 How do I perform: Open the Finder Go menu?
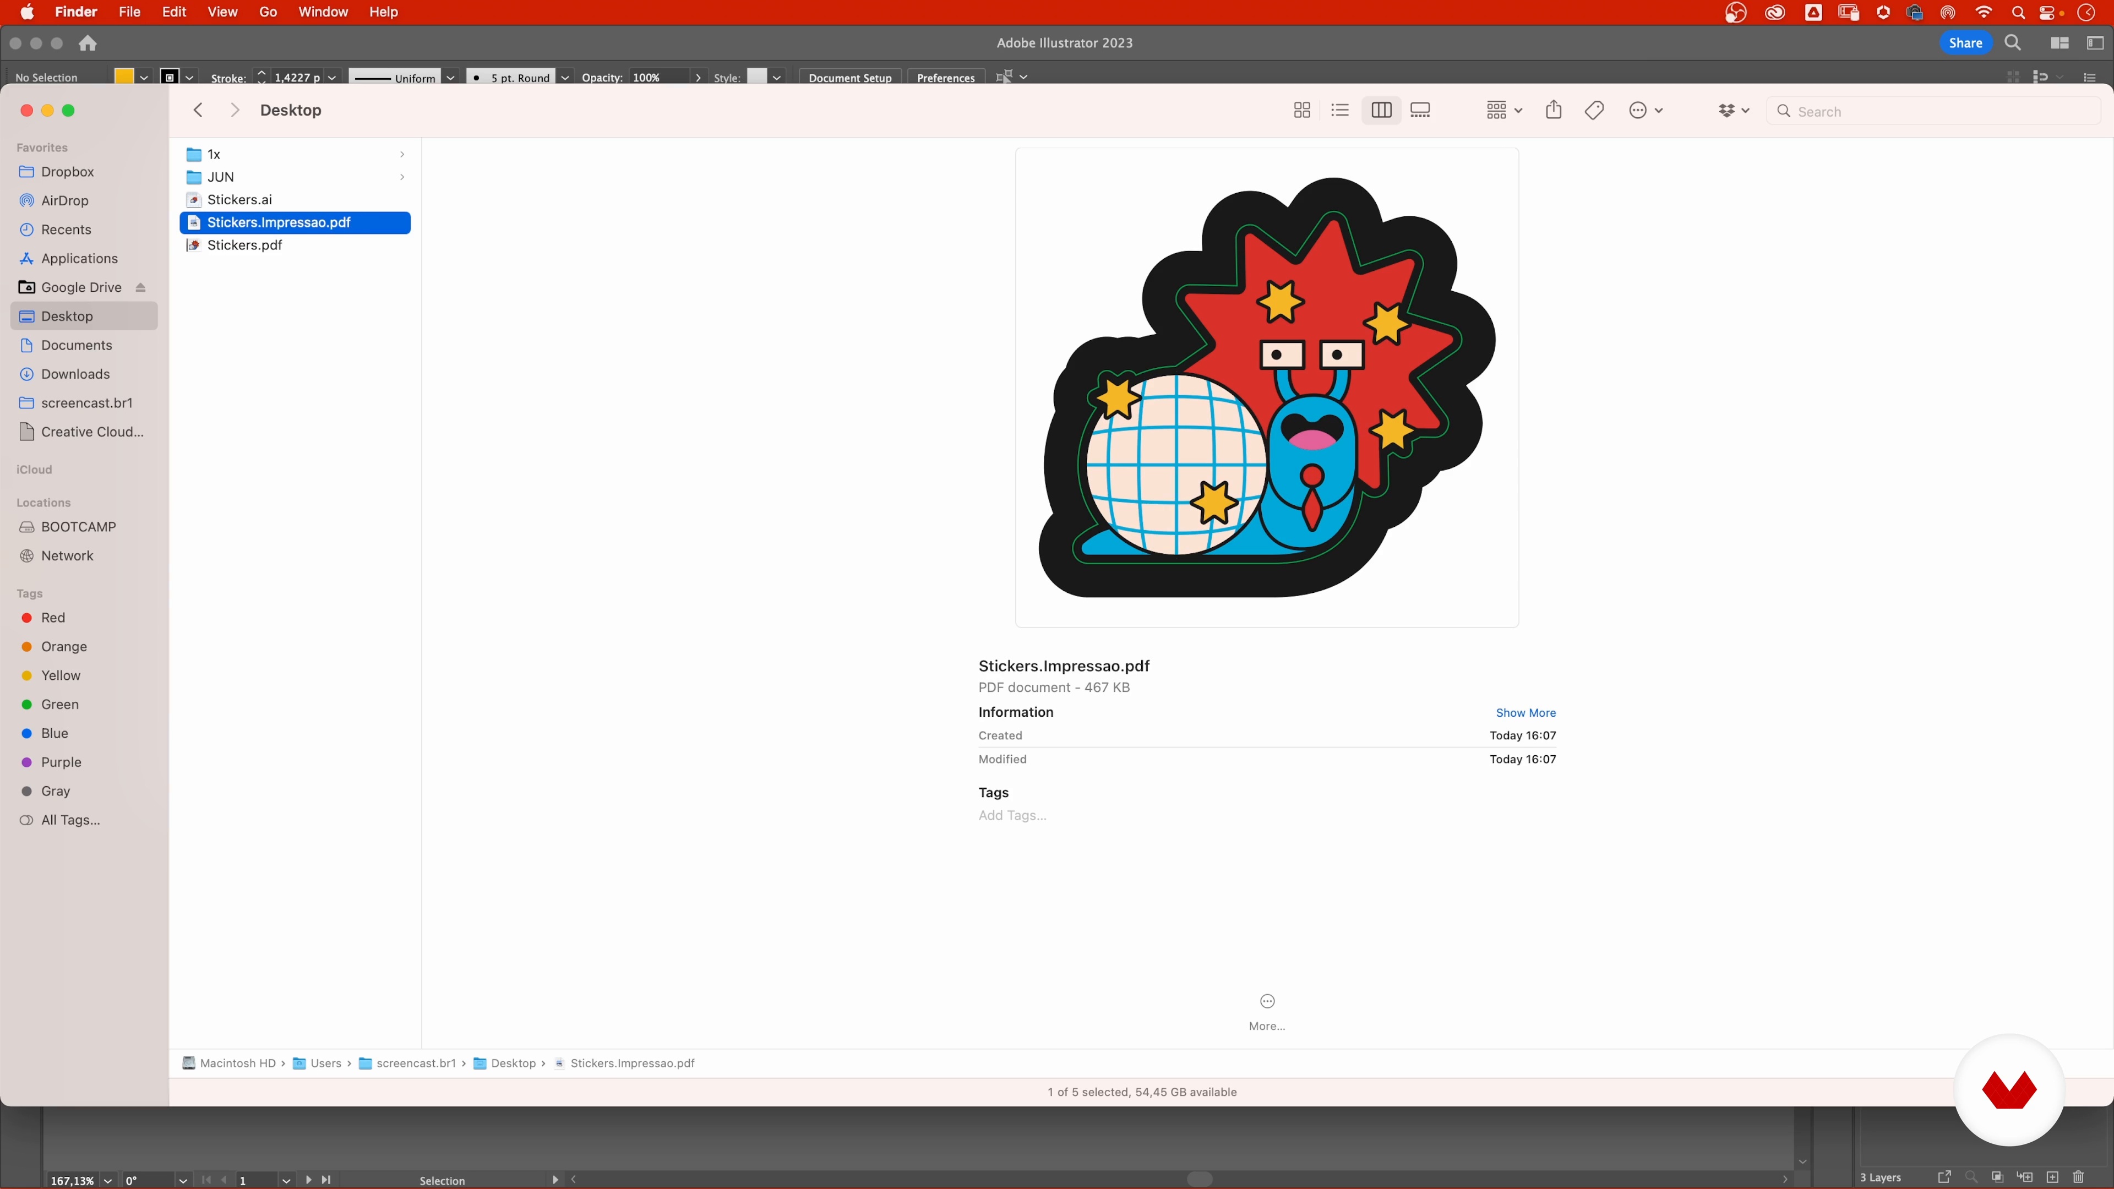point(268,12)
